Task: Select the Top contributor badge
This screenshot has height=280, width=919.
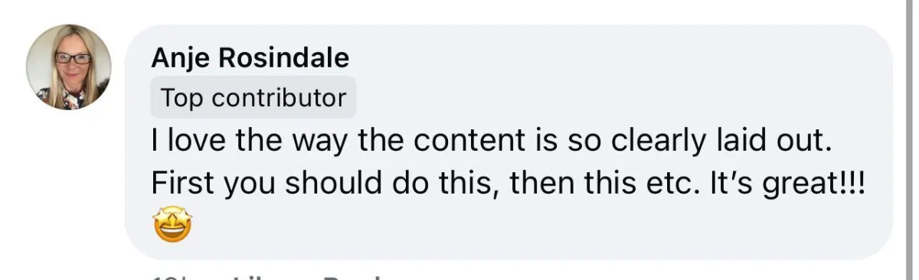Action: point(253,97)
